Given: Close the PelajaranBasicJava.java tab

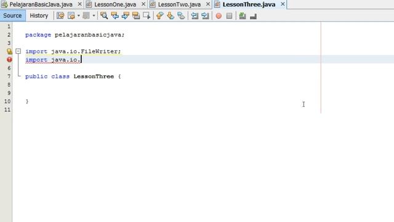Looking at the screenshot, I should (79, 4).
